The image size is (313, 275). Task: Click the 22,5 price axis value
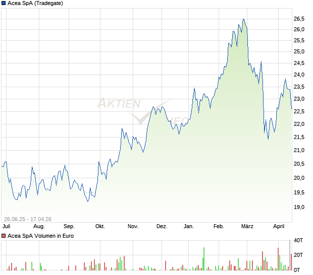(299, 111)
